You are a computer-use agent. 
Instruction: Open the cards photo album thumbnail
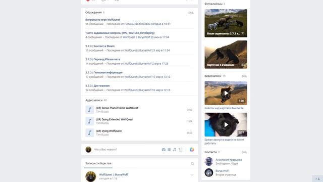pyautogui.click(x=226, y=55)
